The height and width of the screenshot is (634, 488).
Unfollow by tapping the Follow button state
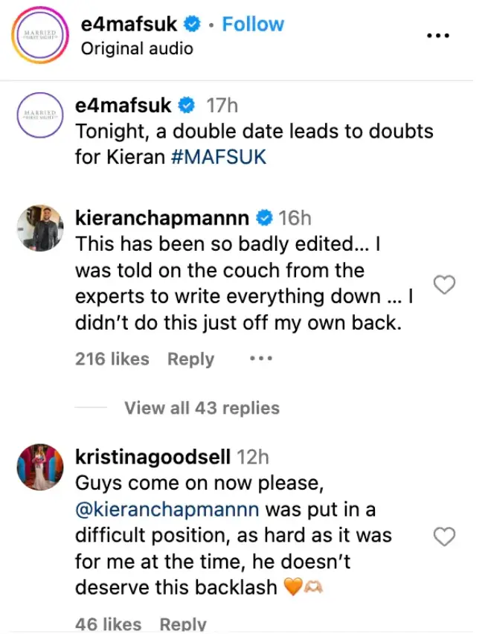click(253, 24)
